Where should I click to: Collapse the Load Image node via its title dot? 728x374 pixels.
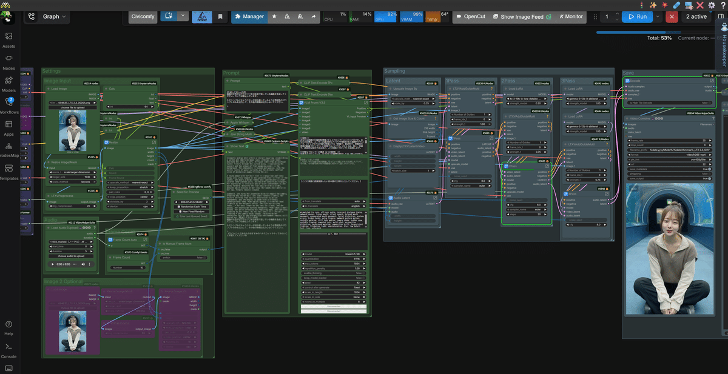click(x=49, y=88)
